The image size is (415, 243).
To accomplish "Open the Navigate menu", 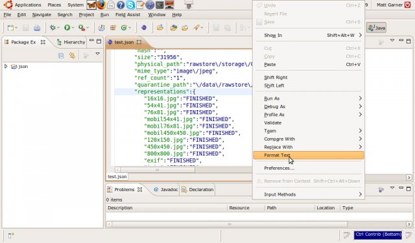I will tap(41, 14).
